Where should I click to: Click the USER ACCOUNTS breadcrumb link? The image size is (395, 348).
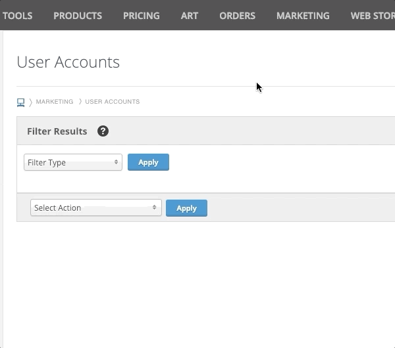point(113,102)
